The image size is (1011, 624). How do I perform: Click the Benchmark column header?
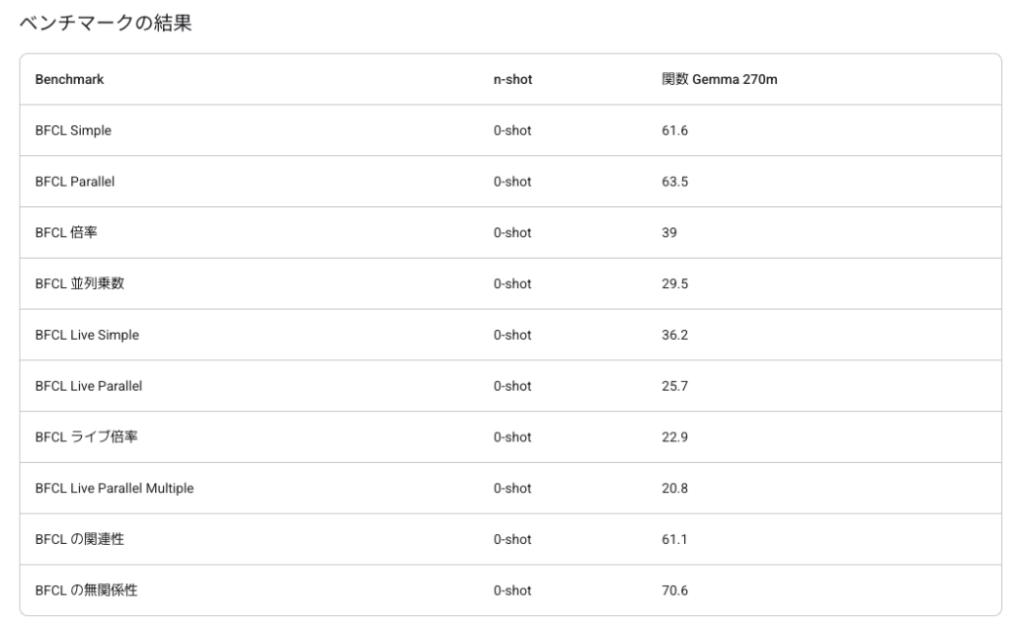point(69,80)
